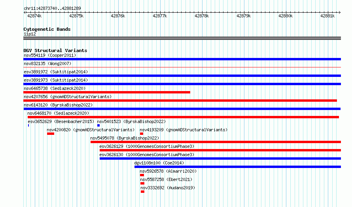Select the 11p12 band label

(x=30, y=34)
